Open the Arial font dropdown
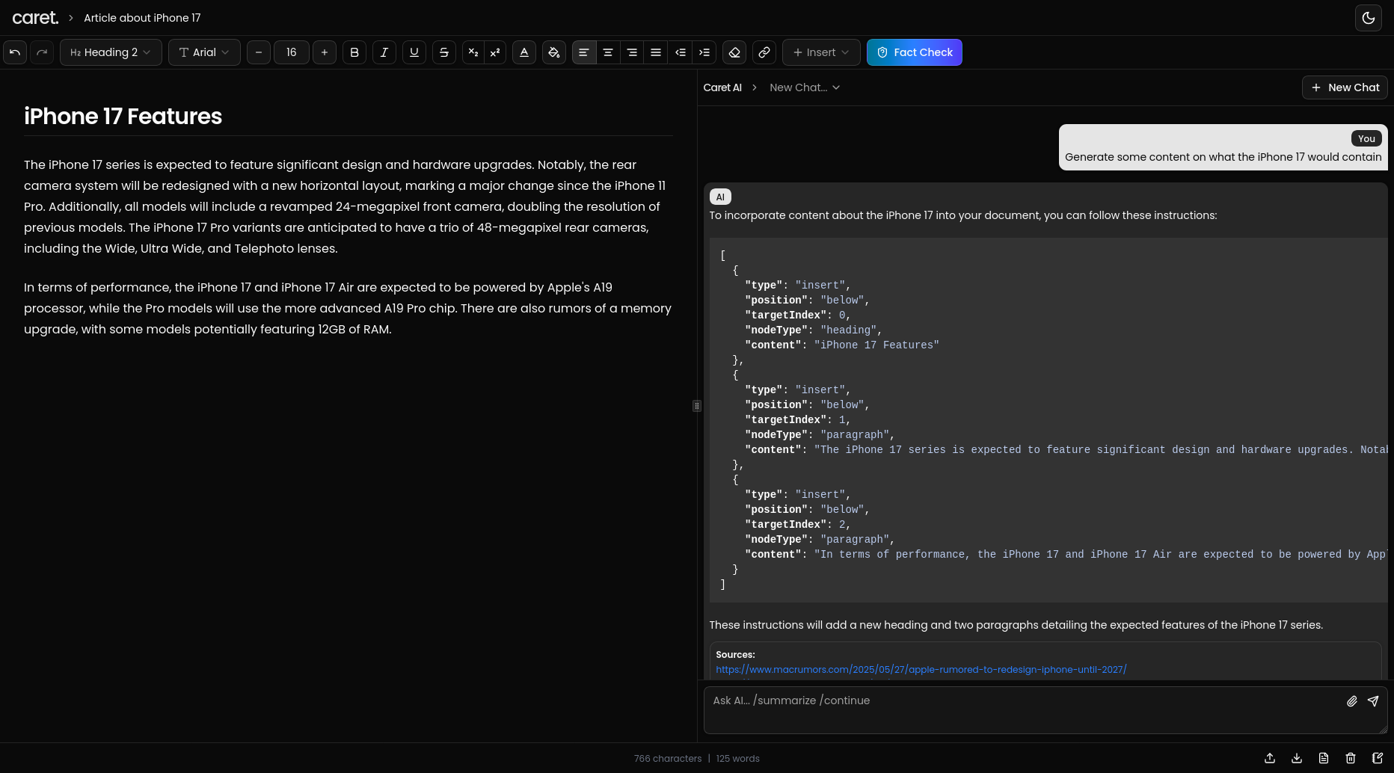The height and width of the screenshot is (773, 1394). pos(204,52)
